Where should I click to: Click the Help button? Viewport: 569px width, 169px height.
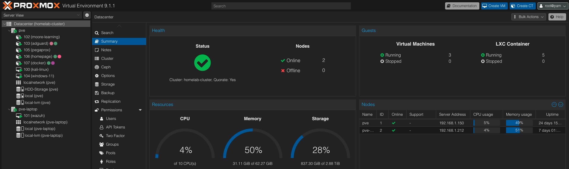(x=557, y=17)
